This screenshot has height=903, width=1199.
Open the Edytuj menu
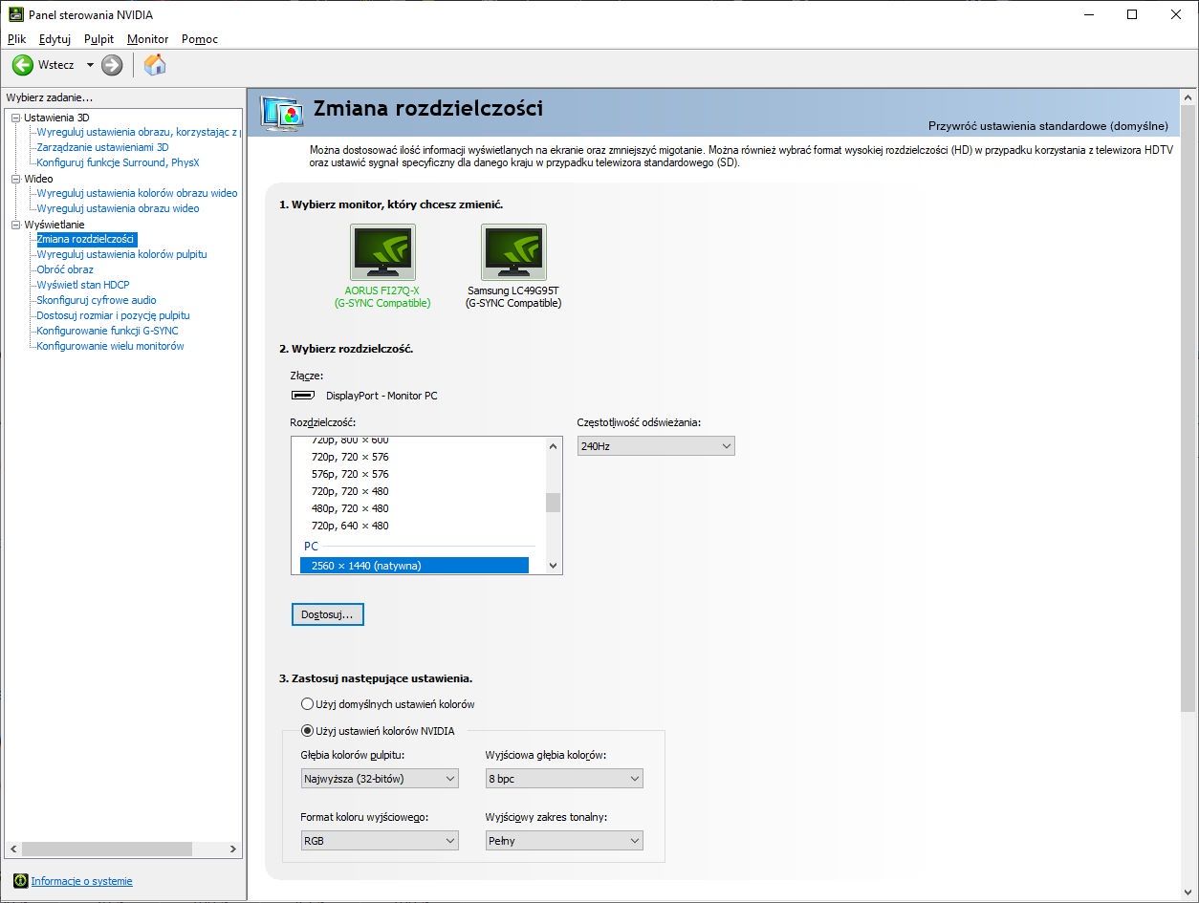coord(55,39)
